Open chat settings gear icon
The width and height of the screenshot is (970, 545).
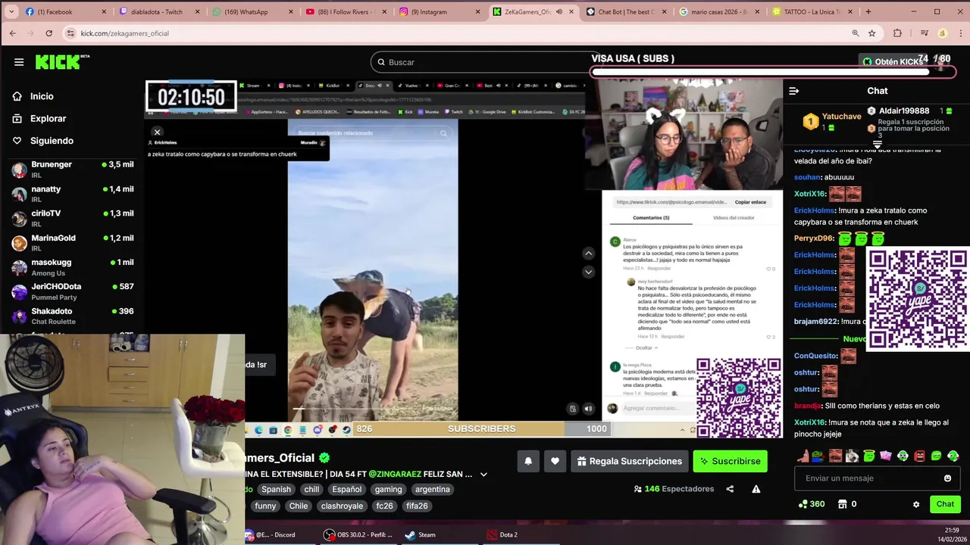(x=915, y=504)
